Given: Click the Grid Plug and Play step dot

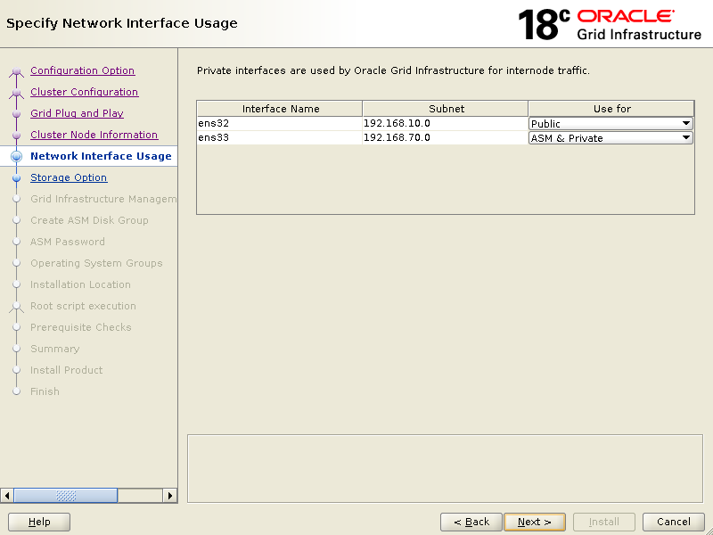Looking at the screenshot, I should pos(16,114).
